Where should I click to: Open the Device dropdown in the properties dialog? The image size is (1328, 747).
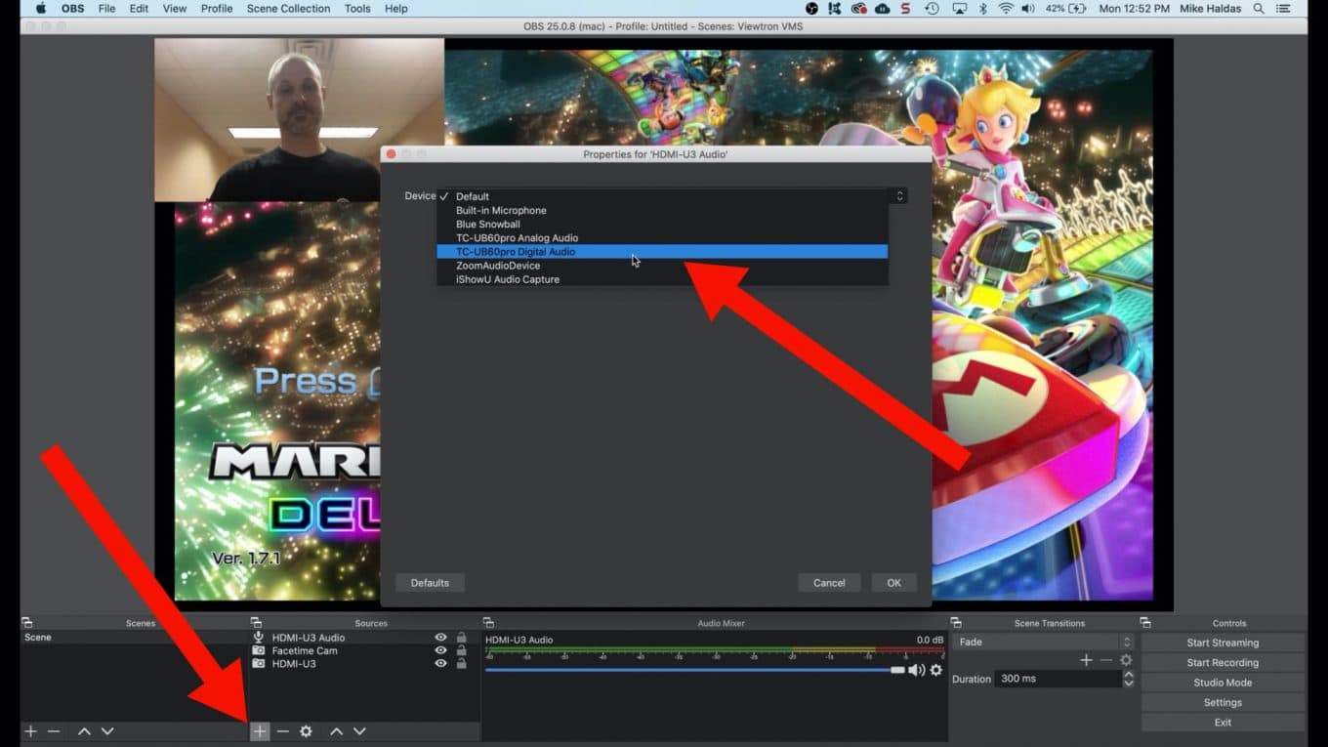[898, 195]
